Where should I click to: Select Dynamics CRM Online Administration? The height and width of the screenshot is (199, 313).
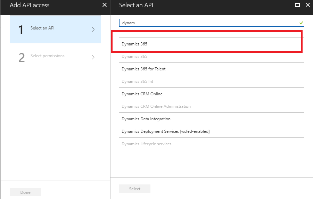point(156,106)
